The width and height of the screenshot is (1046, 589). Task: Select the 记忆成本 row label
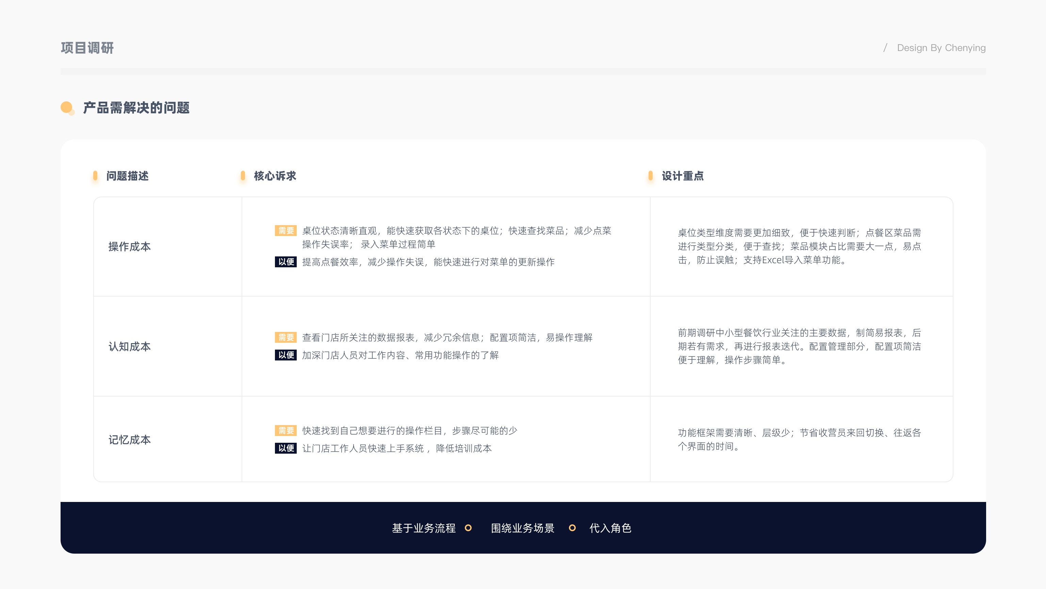[130, 440]
